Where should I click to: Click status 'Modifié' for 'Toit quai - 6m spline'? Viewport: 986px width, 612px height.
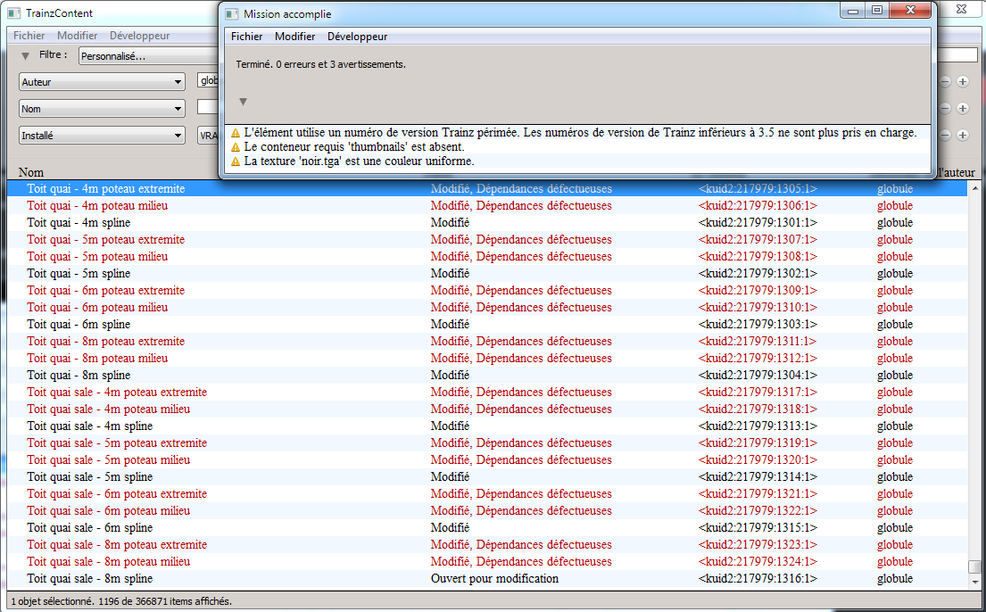coord(451,325)
